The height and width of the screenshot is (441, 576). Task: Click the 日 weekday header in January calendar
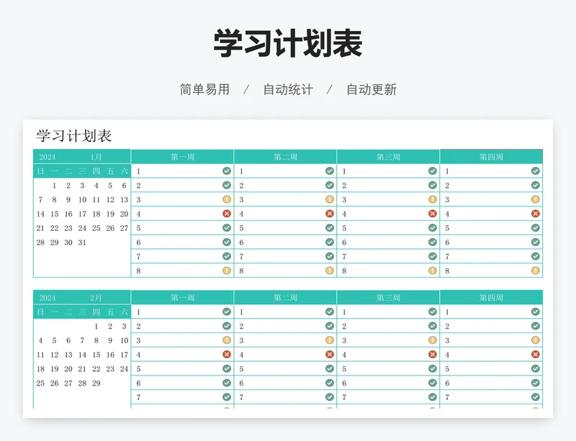click(x=40, y=171)
